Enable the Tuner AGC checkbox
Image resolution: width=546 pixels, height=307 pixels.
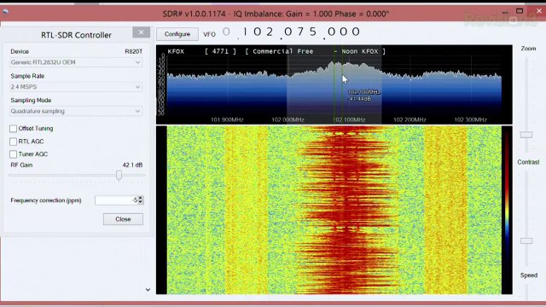(x=14, y=154)
